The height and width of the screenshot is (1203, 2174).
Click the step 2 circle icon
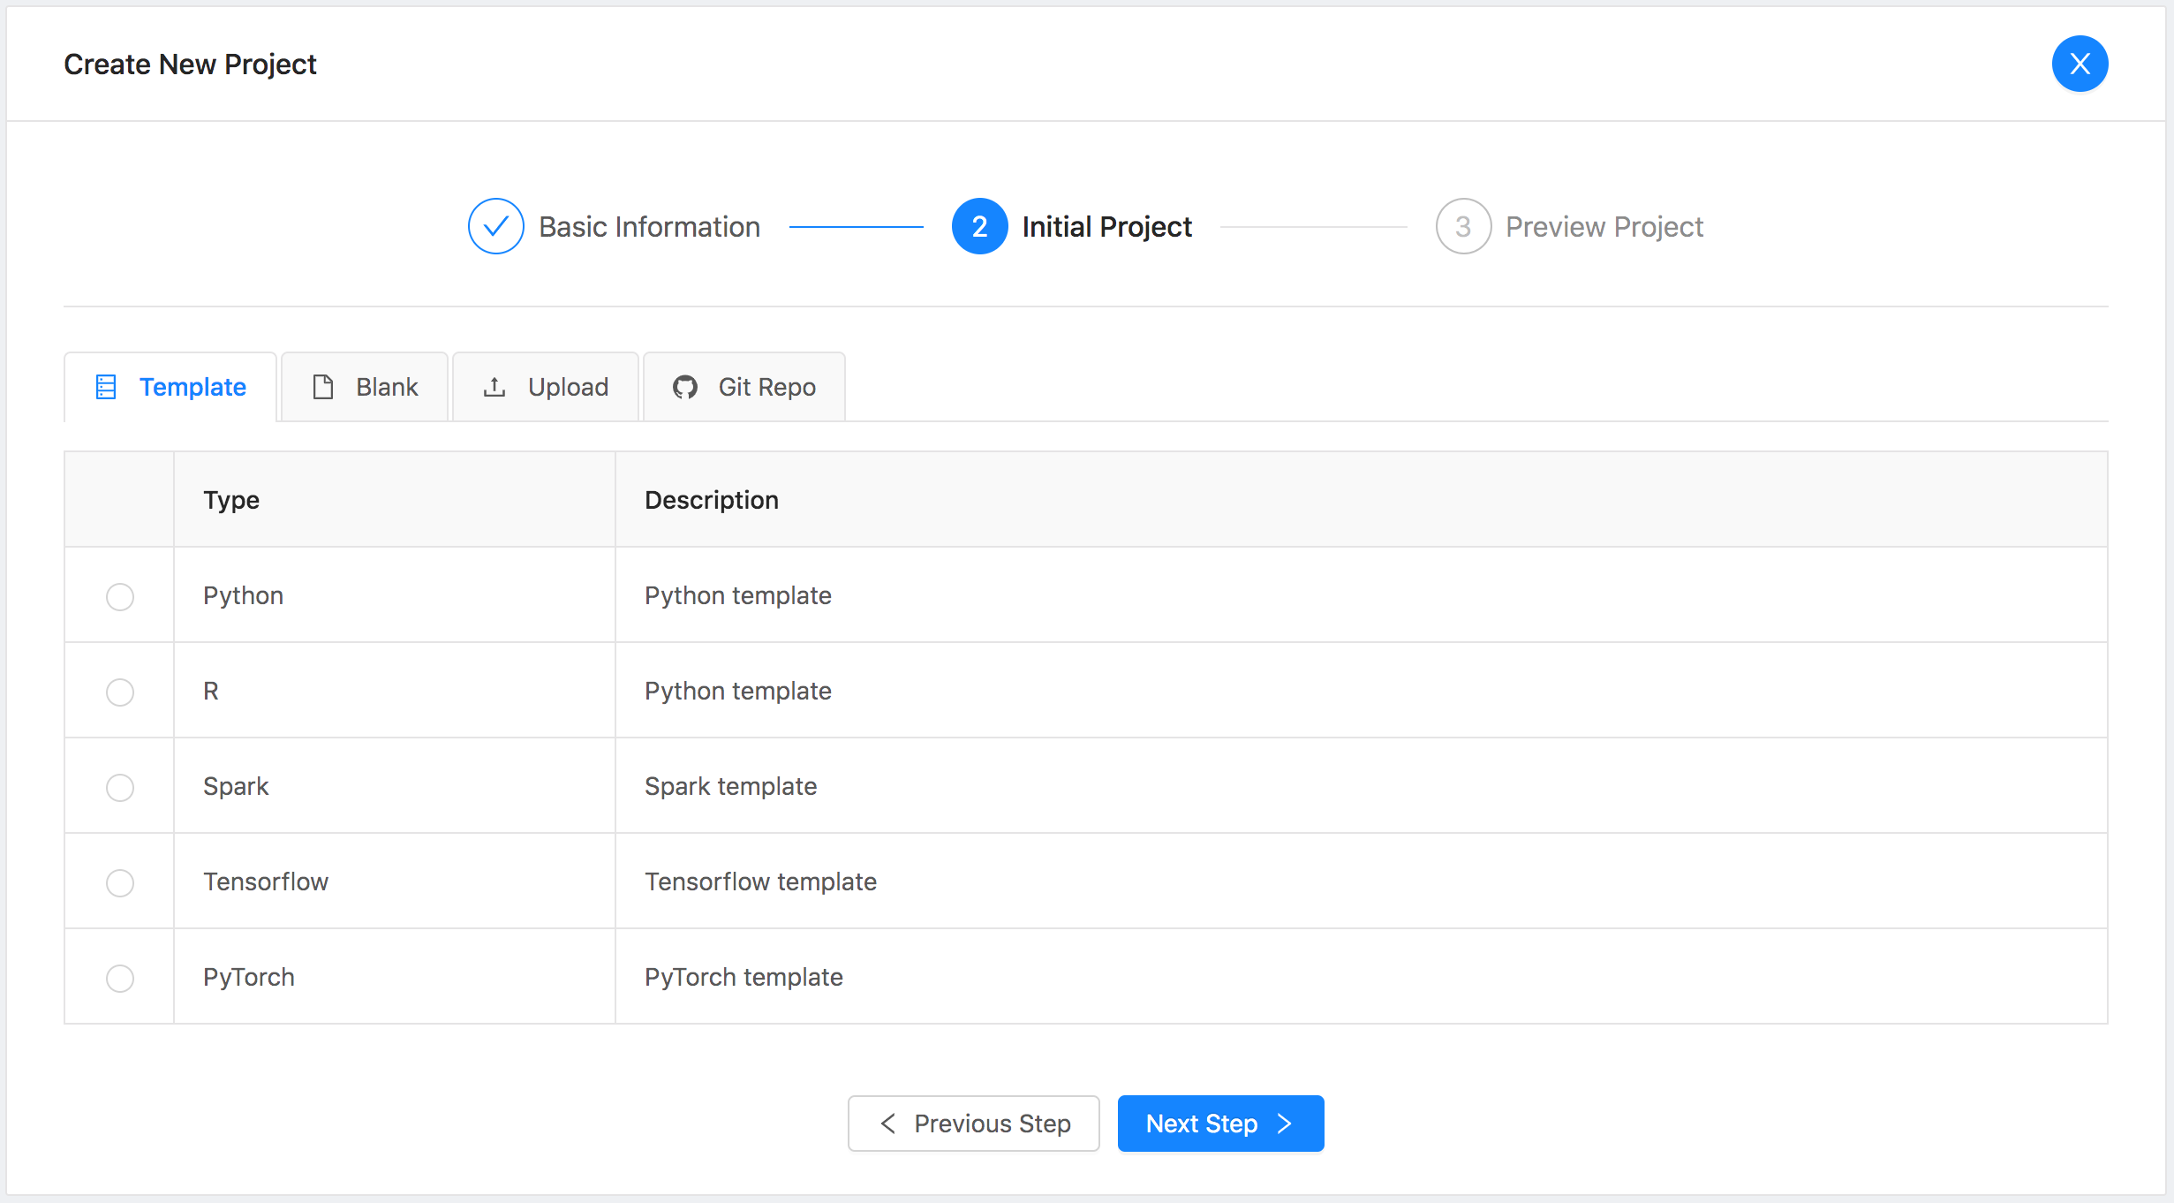(x=979, y=226)
